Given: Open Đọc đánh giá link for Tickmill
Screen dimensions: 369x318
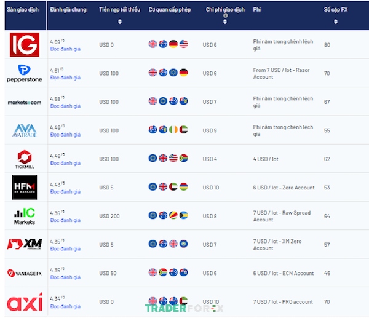Looking at the screenshot, I should (65, 163).
